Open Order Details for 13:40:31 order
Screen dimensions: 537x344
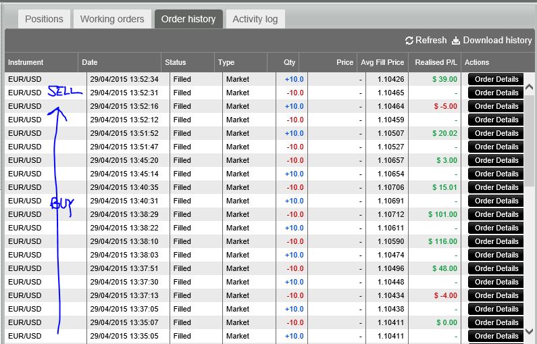point(496,201)
